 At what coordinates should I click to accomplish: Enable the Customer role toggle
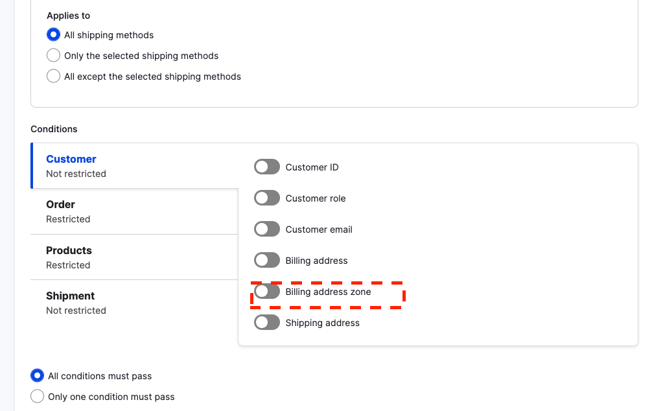[x=266, y=198]
